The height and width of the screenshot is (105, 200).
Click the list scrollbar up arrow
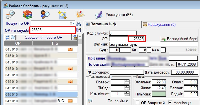click(80, 37)
